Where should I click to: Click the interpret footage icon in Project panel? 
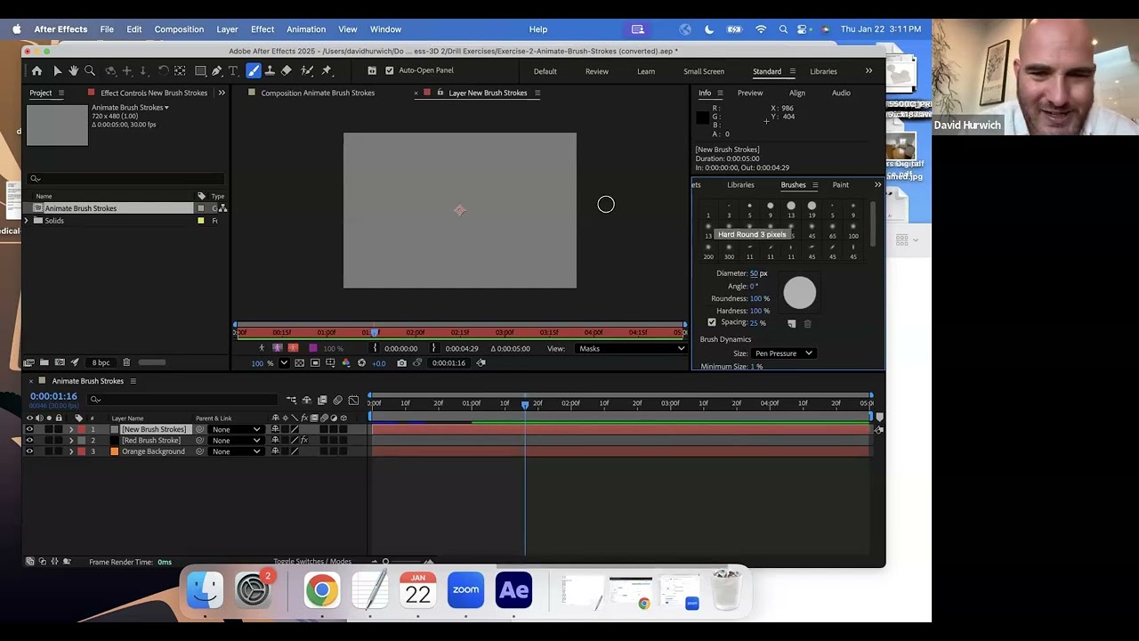(x=28, y=362)
